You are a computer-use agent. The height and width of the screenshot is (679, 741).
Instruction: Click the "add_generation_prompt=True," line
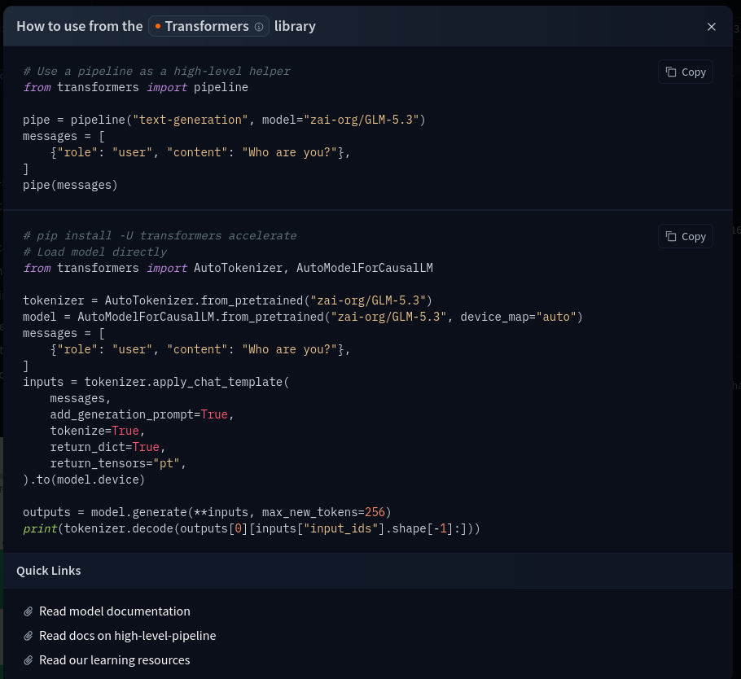[142, 414]
